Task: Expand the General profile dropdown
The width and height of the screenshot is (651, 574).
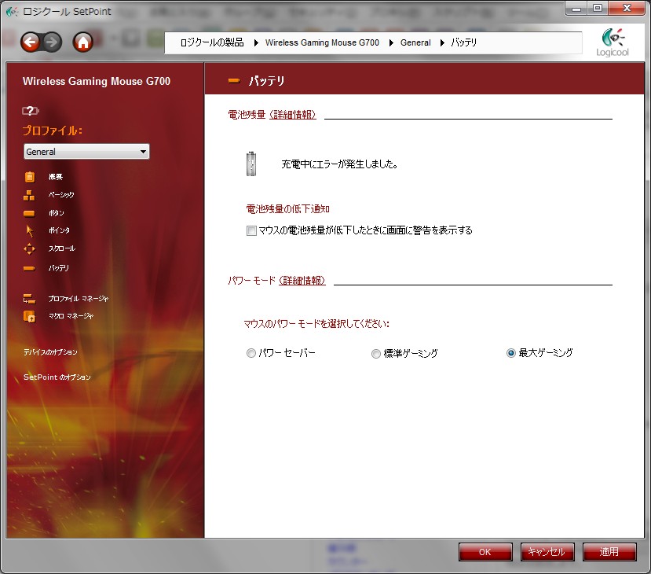Action: (86, 152)
